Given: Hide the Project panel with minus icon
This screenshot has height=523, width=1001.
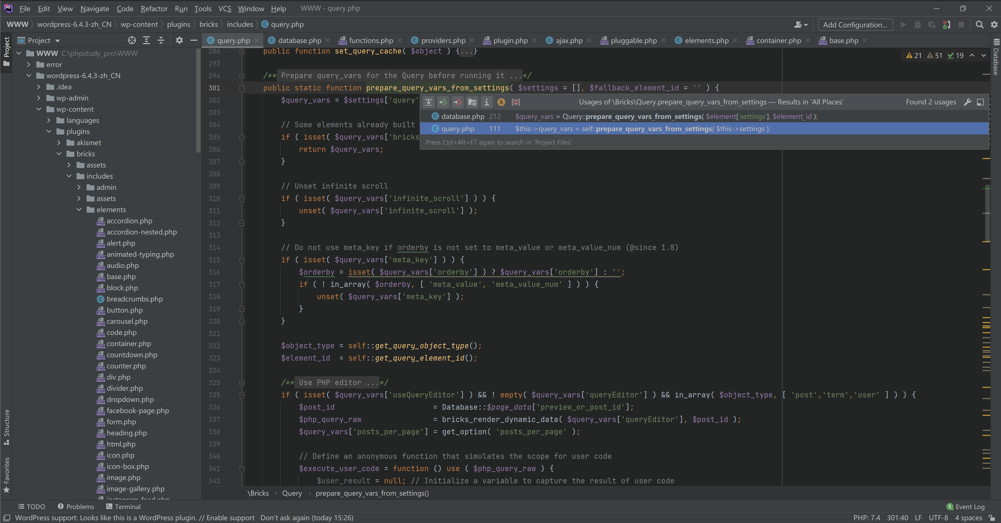Looking at the screenshot, I should click(193, 40).
